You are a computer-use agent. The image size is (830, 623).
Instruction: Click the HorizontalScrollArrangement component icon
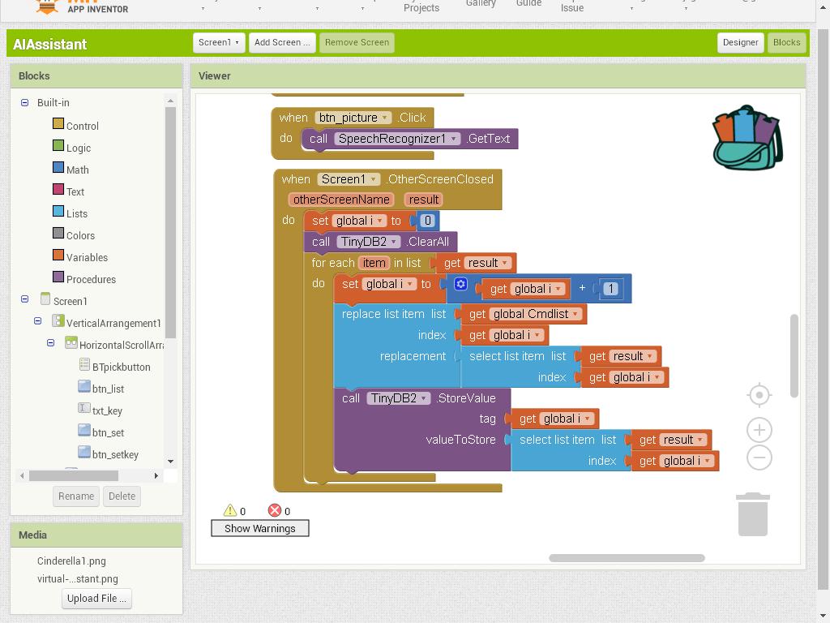click(71, 343)
